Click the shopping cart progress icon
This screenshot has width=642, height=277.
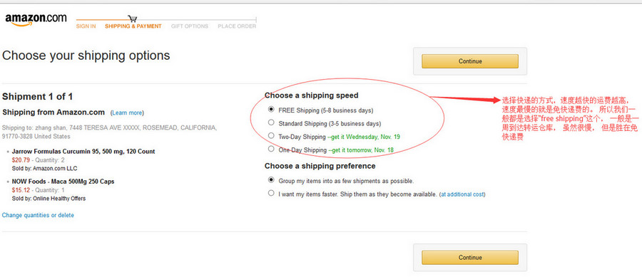point(132,19)
